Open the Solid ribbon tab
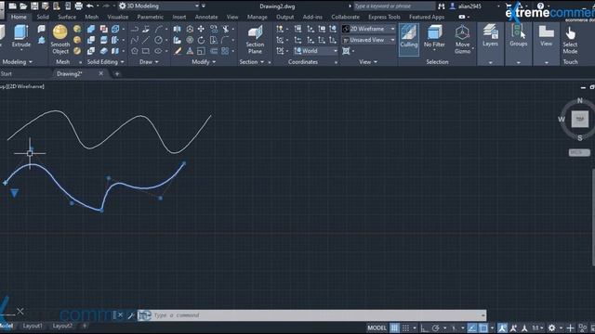 43,17
